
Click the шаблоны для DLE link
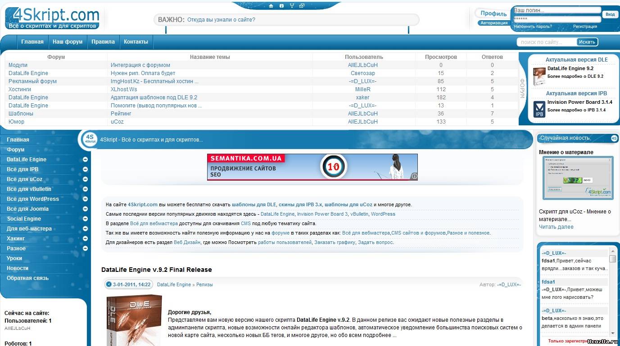254,204
